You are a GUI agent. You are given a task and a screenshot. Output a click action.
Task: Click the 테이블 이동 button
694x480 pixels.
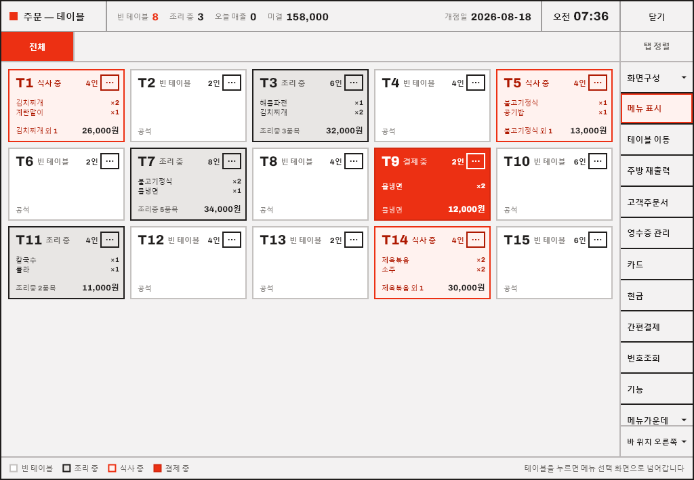(x=656, y=139)
